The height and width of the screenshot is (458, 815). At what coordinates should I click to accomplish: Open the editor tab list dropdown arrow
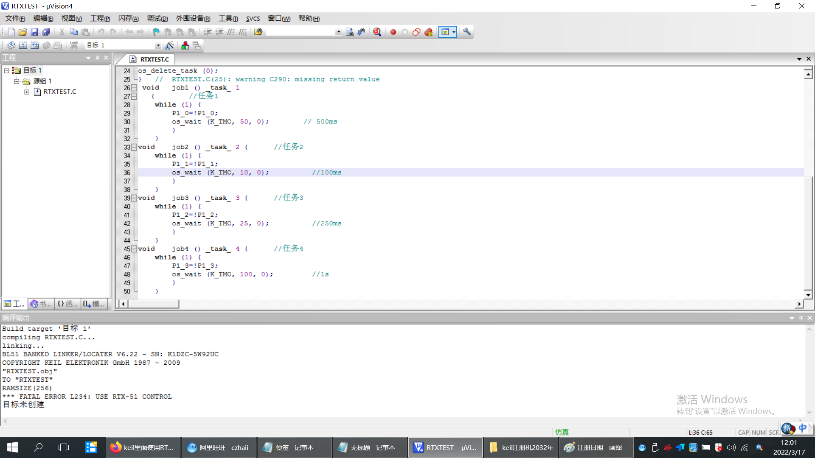[799, 59]
